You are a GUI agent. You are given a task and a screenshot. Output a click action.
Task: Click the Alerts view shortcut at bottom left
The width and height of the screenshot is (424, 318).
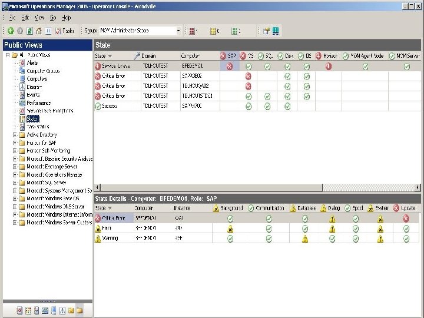pyautogui.click(x=19, y=311)
